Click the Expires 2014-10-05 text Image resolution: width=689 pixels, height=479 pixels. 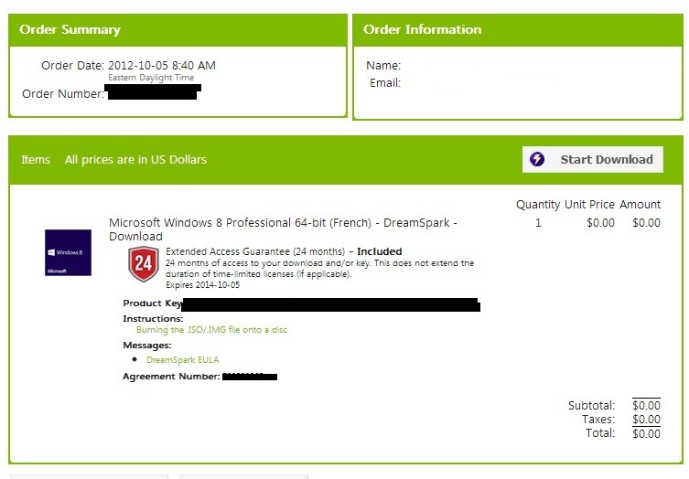point(202,285)
